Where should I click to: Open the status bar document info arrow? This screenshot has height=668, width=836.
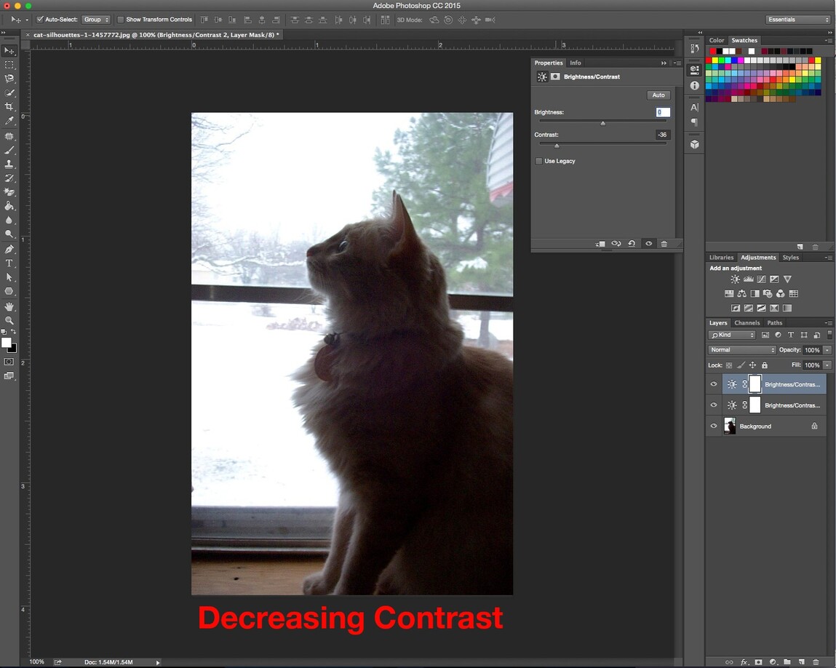tap(157, 662)
